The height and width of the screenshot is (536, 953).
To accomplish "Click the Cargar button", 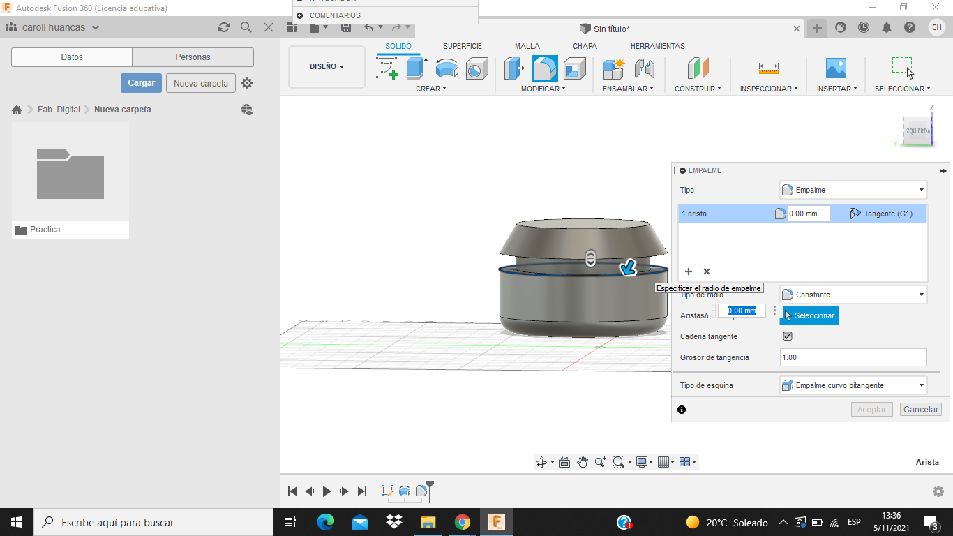I will (141, 83).
